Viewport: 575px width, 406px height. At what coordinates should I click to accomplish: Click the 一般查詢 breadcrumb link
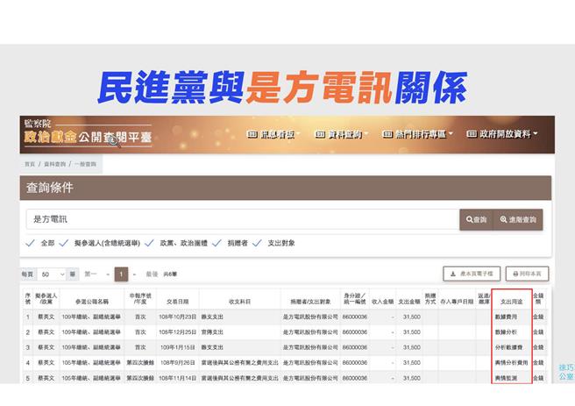85,164
